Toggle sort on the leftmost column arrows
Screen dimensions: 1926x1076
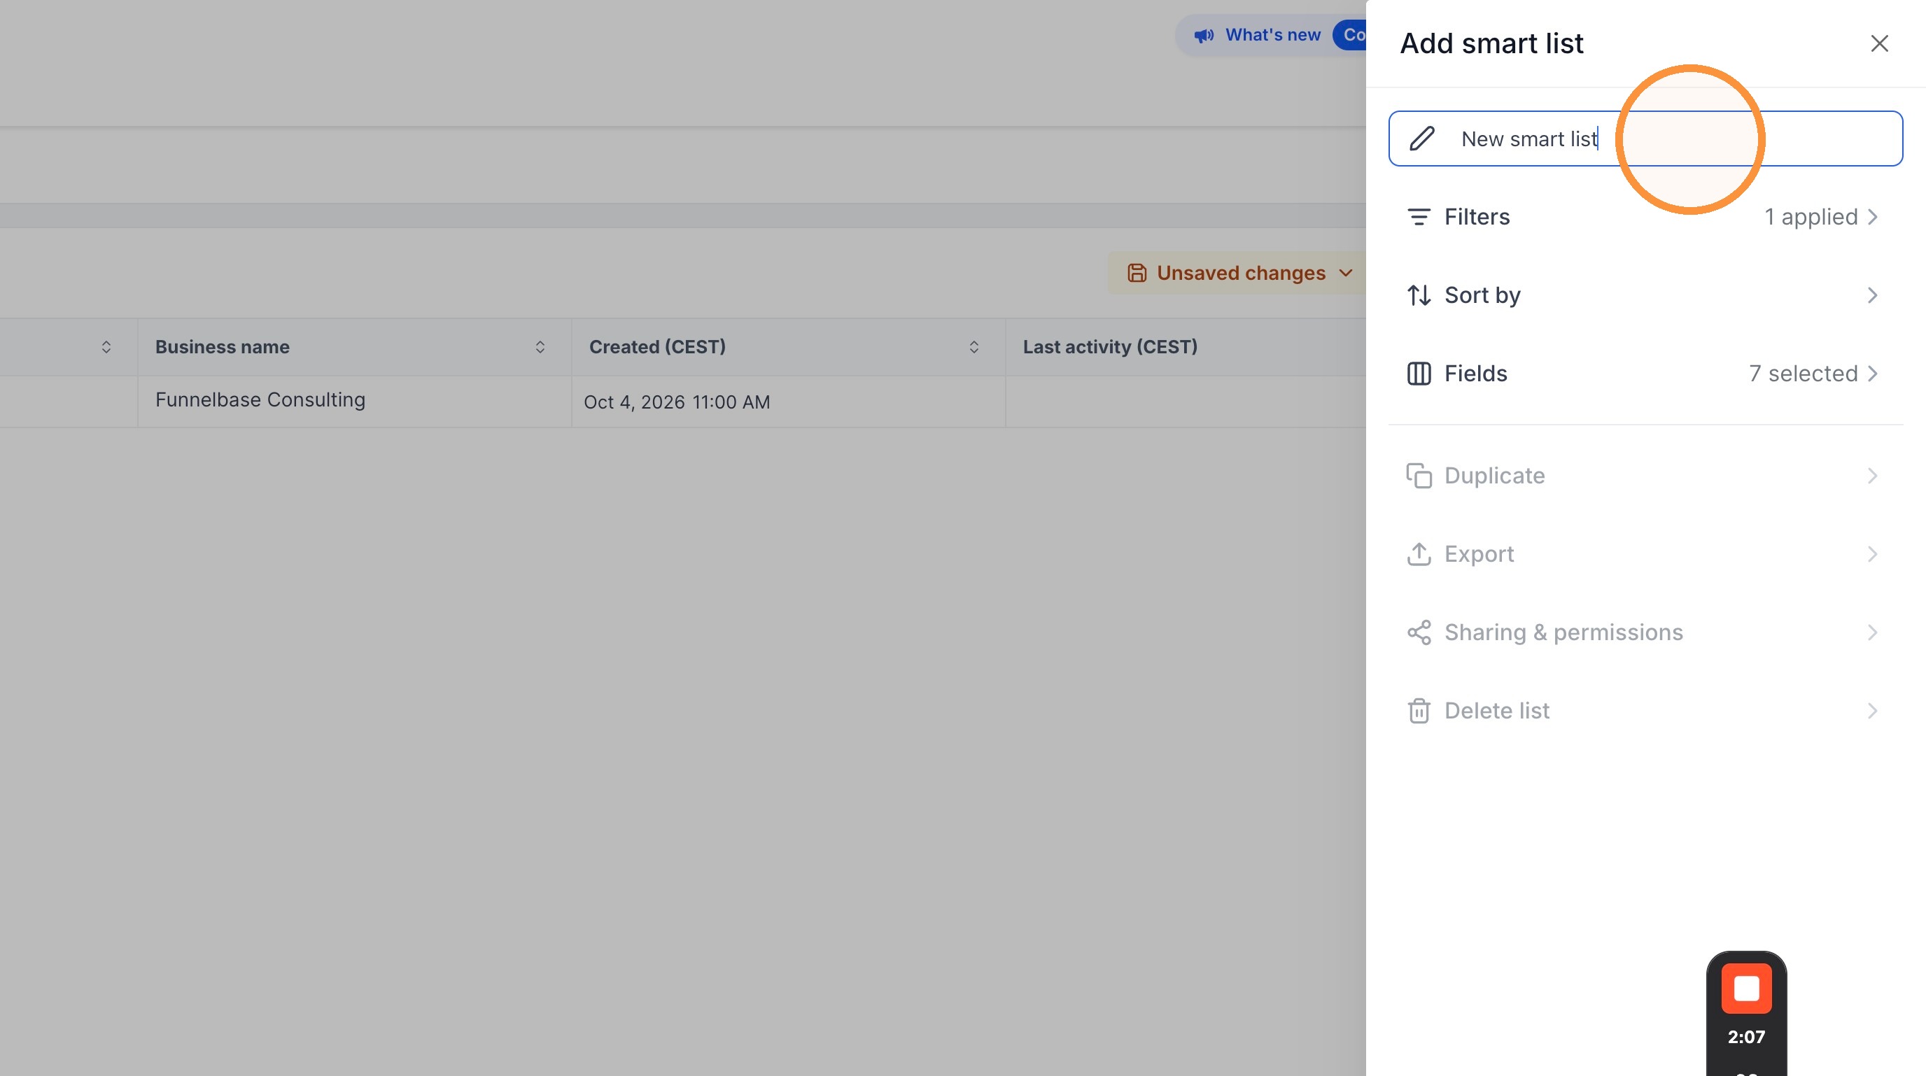(x=106, y=347)
